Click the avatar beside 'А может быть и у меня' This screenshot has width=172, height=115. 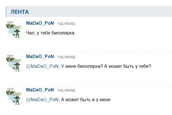point(14,96)
